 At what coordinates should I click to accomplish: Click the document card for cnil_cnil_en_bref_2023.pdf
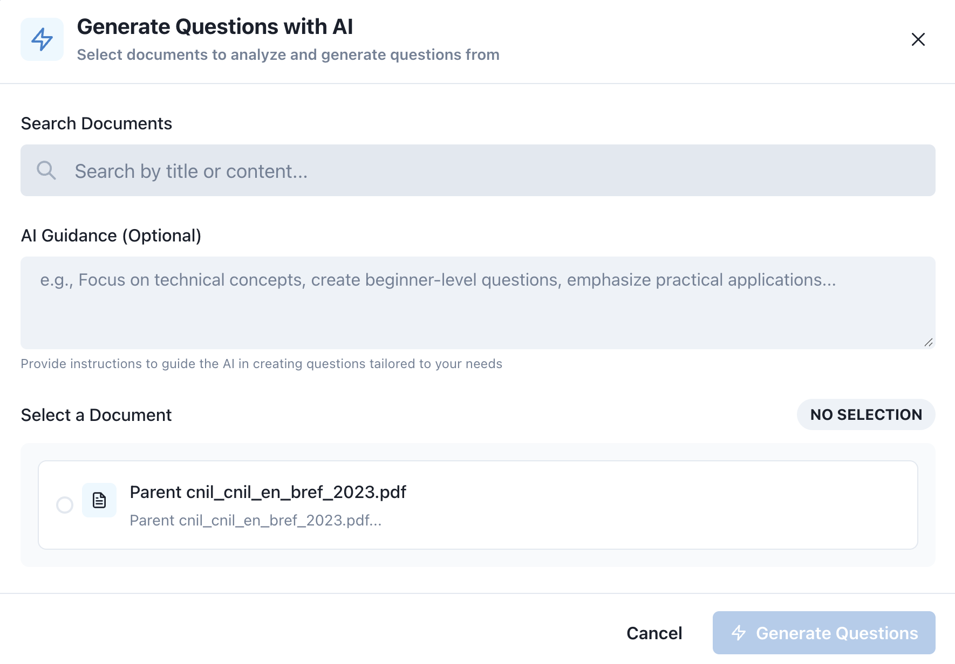click(477, 505)
